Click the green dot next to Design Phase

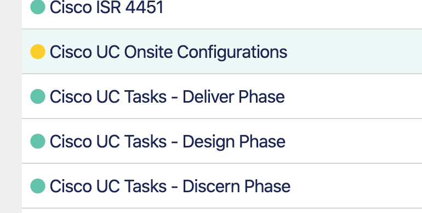coord(38,141)
